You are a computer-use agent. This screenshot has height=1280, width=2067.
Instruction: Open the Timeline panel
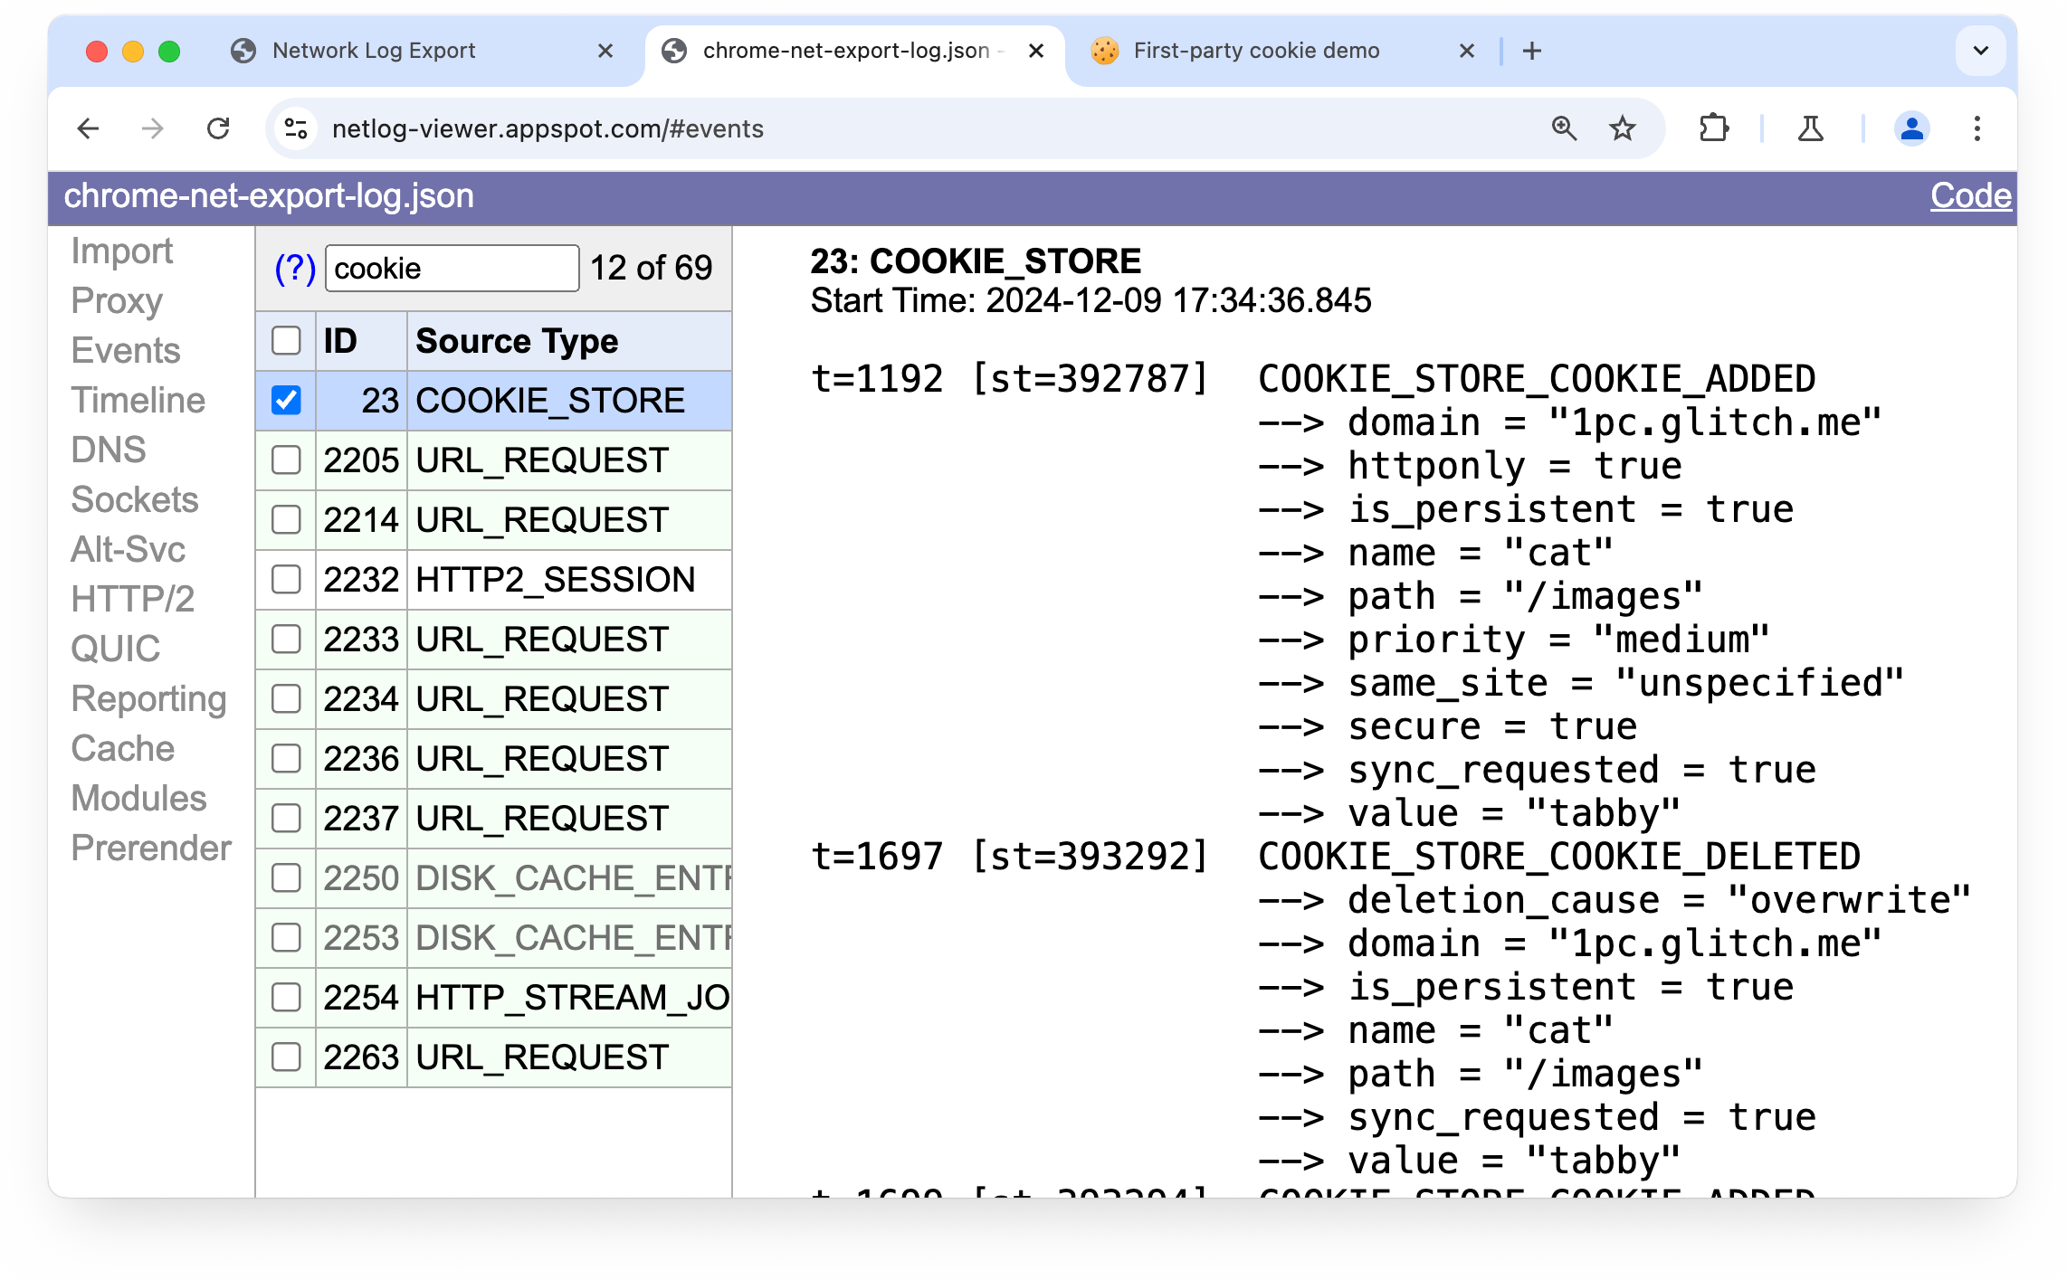tap(138, 400)
